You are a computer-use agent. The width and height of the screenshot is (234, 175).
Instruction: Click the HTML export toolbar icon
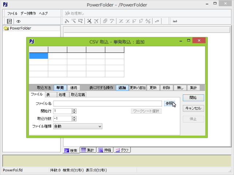pos(112,21)
